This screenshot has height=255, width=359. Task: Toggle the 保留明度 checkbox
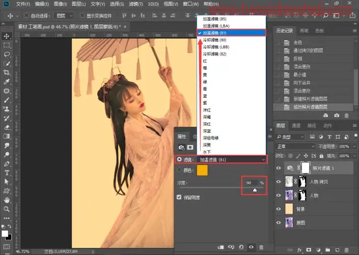[x=179, y=197]
